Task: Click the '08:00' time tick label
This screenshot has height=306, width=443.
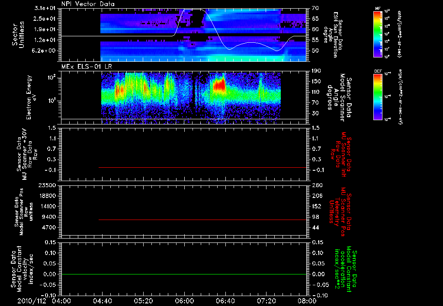Action: pyautogui.click(x=307, y=301)
